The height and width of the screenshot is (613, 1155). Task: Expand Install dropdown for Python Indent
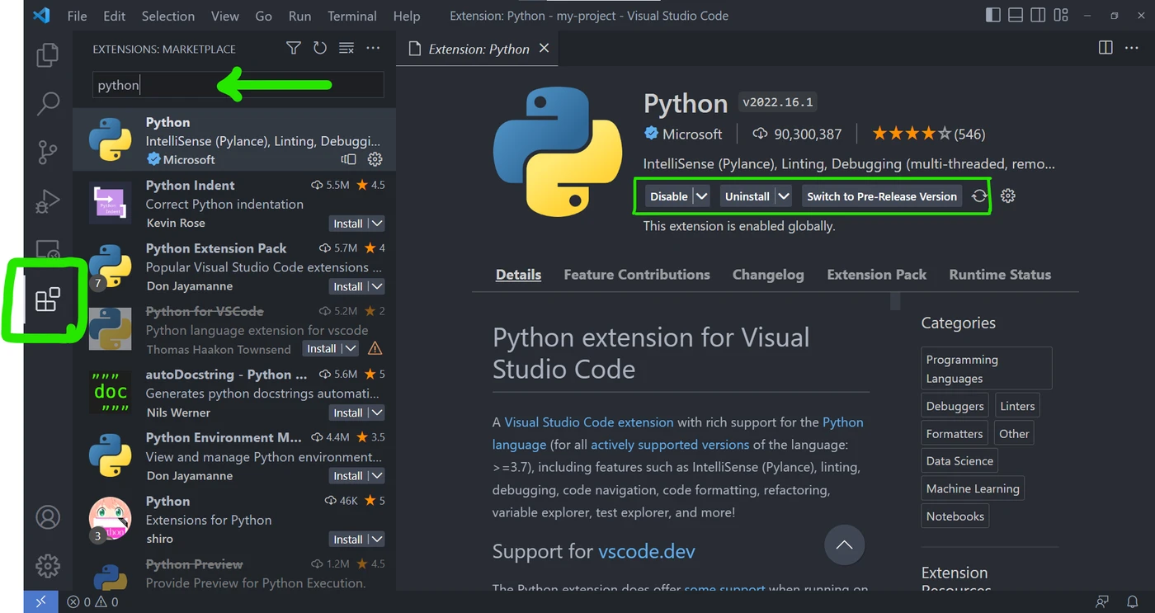376,224
